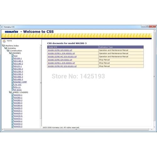Collapse the Machine Index book node
The height and width of the screenshot is (157, 157).
[3, 46]
